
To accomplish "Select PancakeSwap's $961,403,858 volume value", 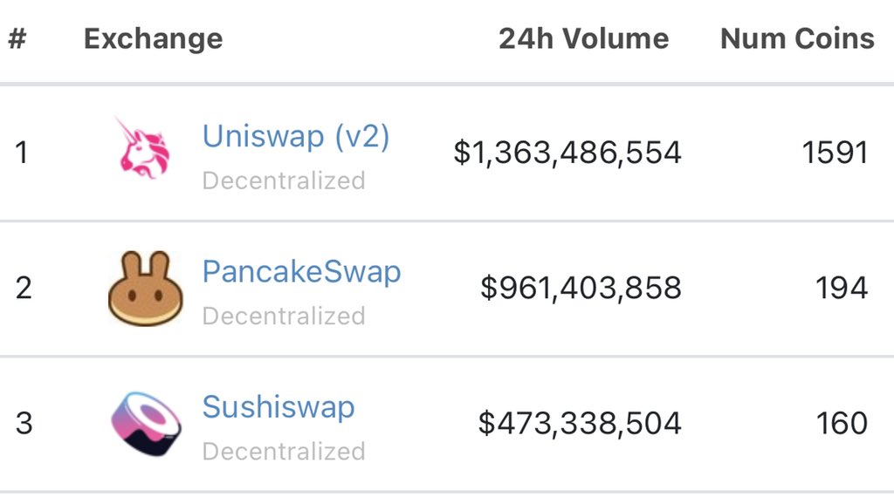I will click(x=581, y=288).
